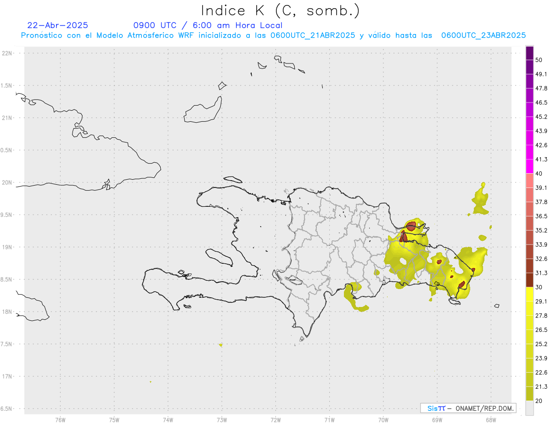The width and height of the screenshot is (551, 426).
Task: Click "0900 UTC / 6:00 am Hora Local"
Action: coord(208,25)
